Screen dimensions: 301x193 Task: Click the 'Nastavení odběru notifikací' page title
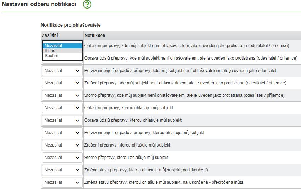point(39,4)
